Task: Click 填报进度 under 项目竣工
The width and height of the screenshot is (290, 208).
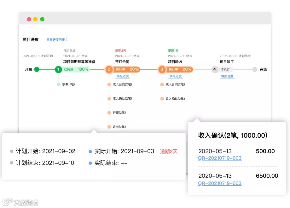Action: click(x=227, y=76)
